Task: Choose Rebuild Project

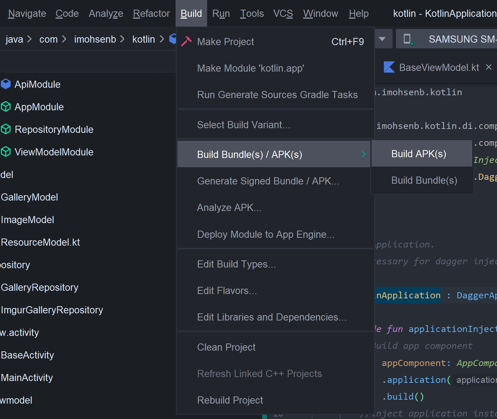Action: tap(275, 400)
